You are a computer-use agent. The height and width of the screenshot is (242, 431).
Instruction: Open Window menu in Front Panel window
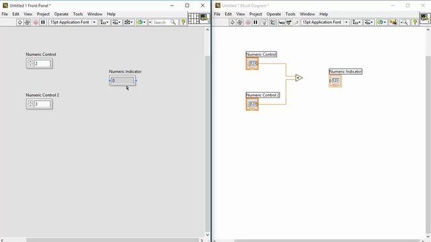click(x=95, y=14)
